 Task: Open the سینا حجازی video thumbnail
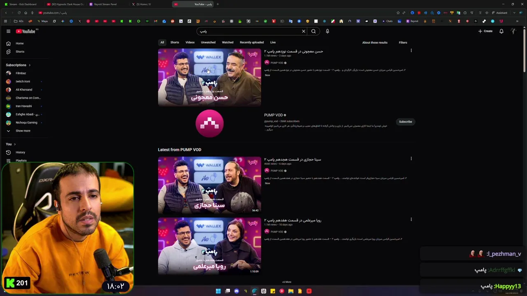coord(209,185)
